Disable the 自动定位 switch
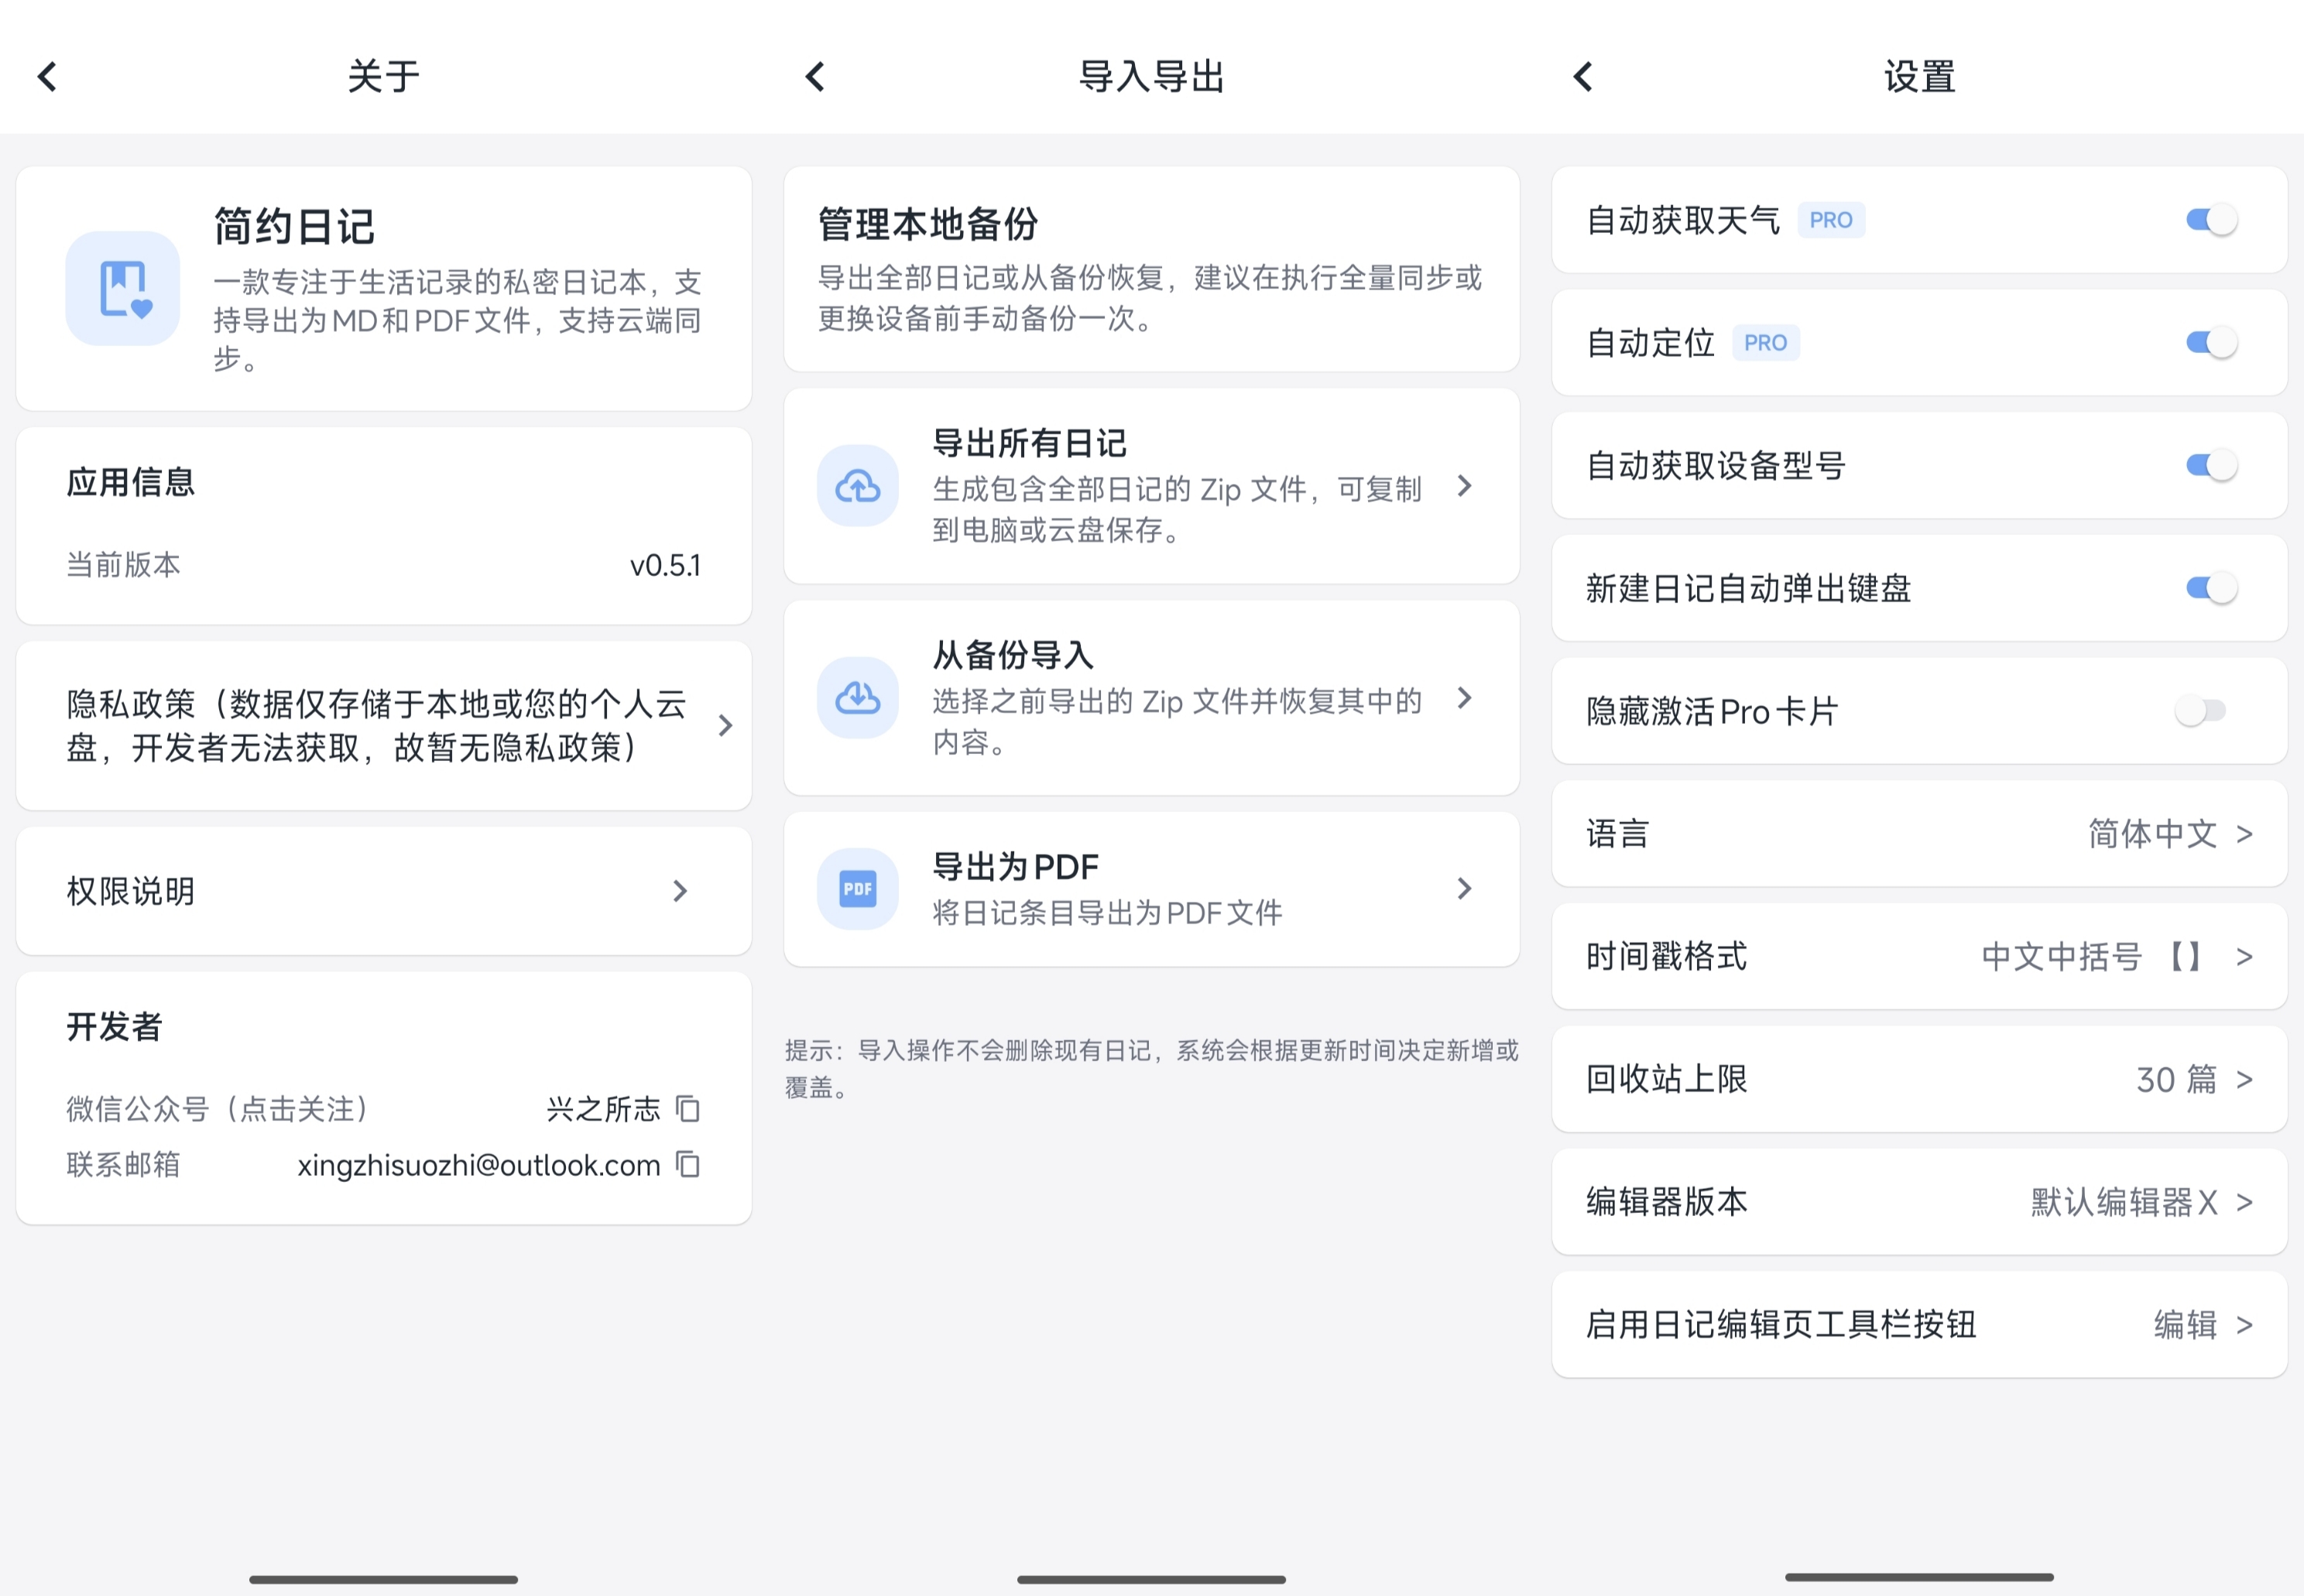2304x1596 pixels. (x=2210, y=343)
